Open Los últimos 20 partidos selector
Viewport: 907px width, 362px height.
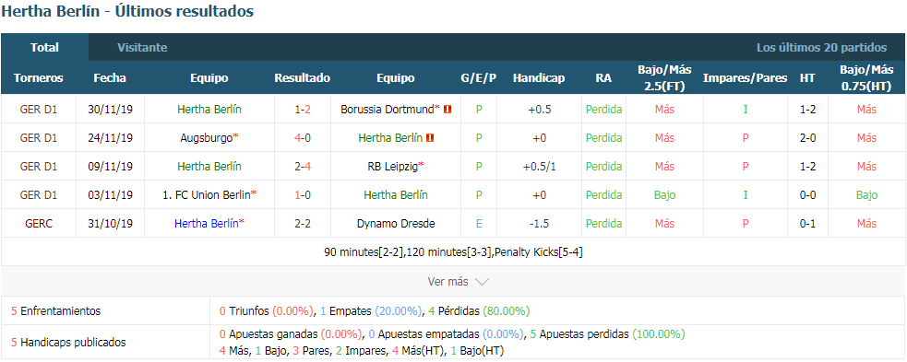(821, 48)
